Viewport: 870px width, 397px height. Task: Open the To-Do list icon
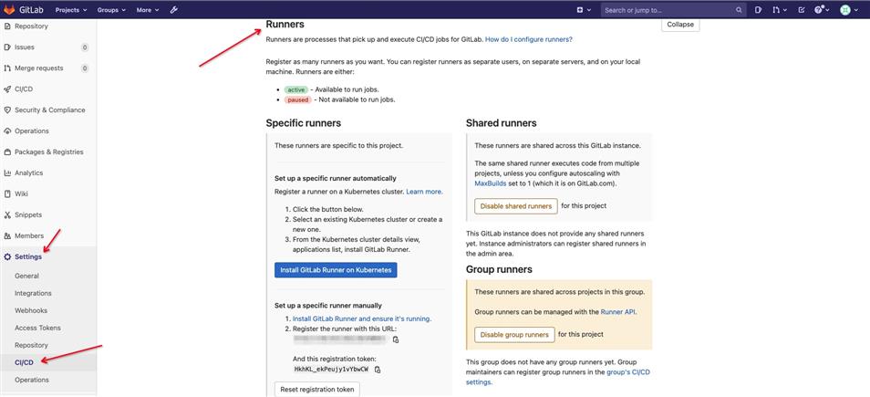click(802, 10)
